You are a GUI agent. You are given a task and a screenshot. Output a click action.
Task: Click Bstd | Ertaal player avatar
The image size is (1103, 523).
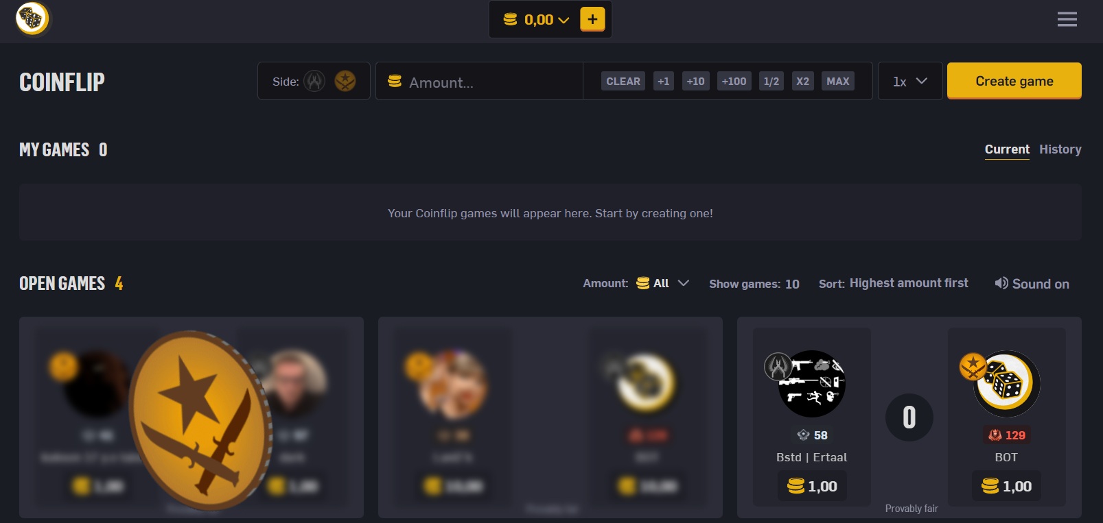[x=812, y=384]
